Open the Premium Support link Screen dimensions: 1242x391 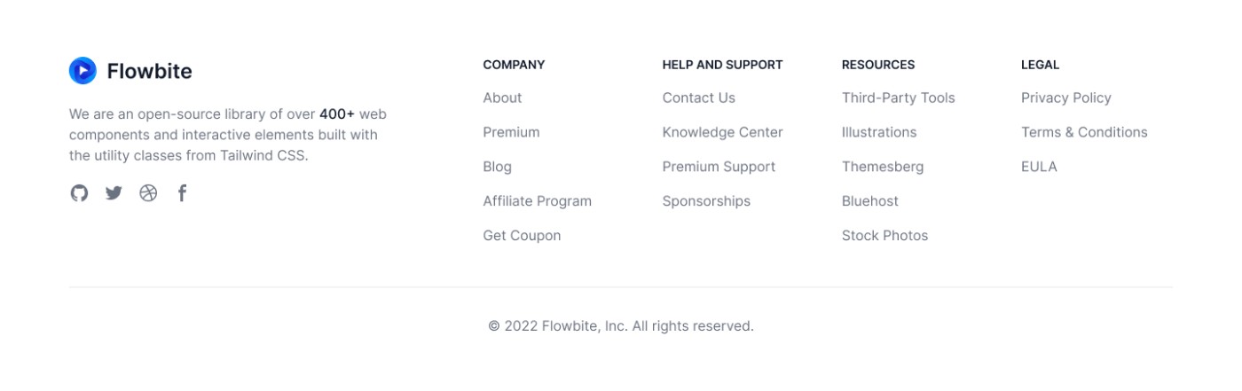(719, 167)
